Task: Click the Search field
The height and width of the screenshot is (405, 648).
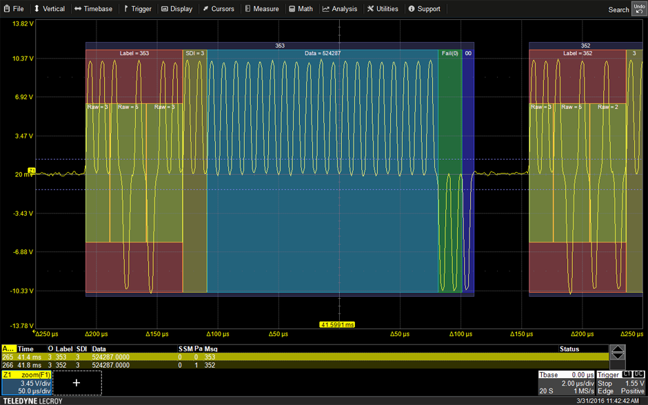Action: tap(618, 10)
